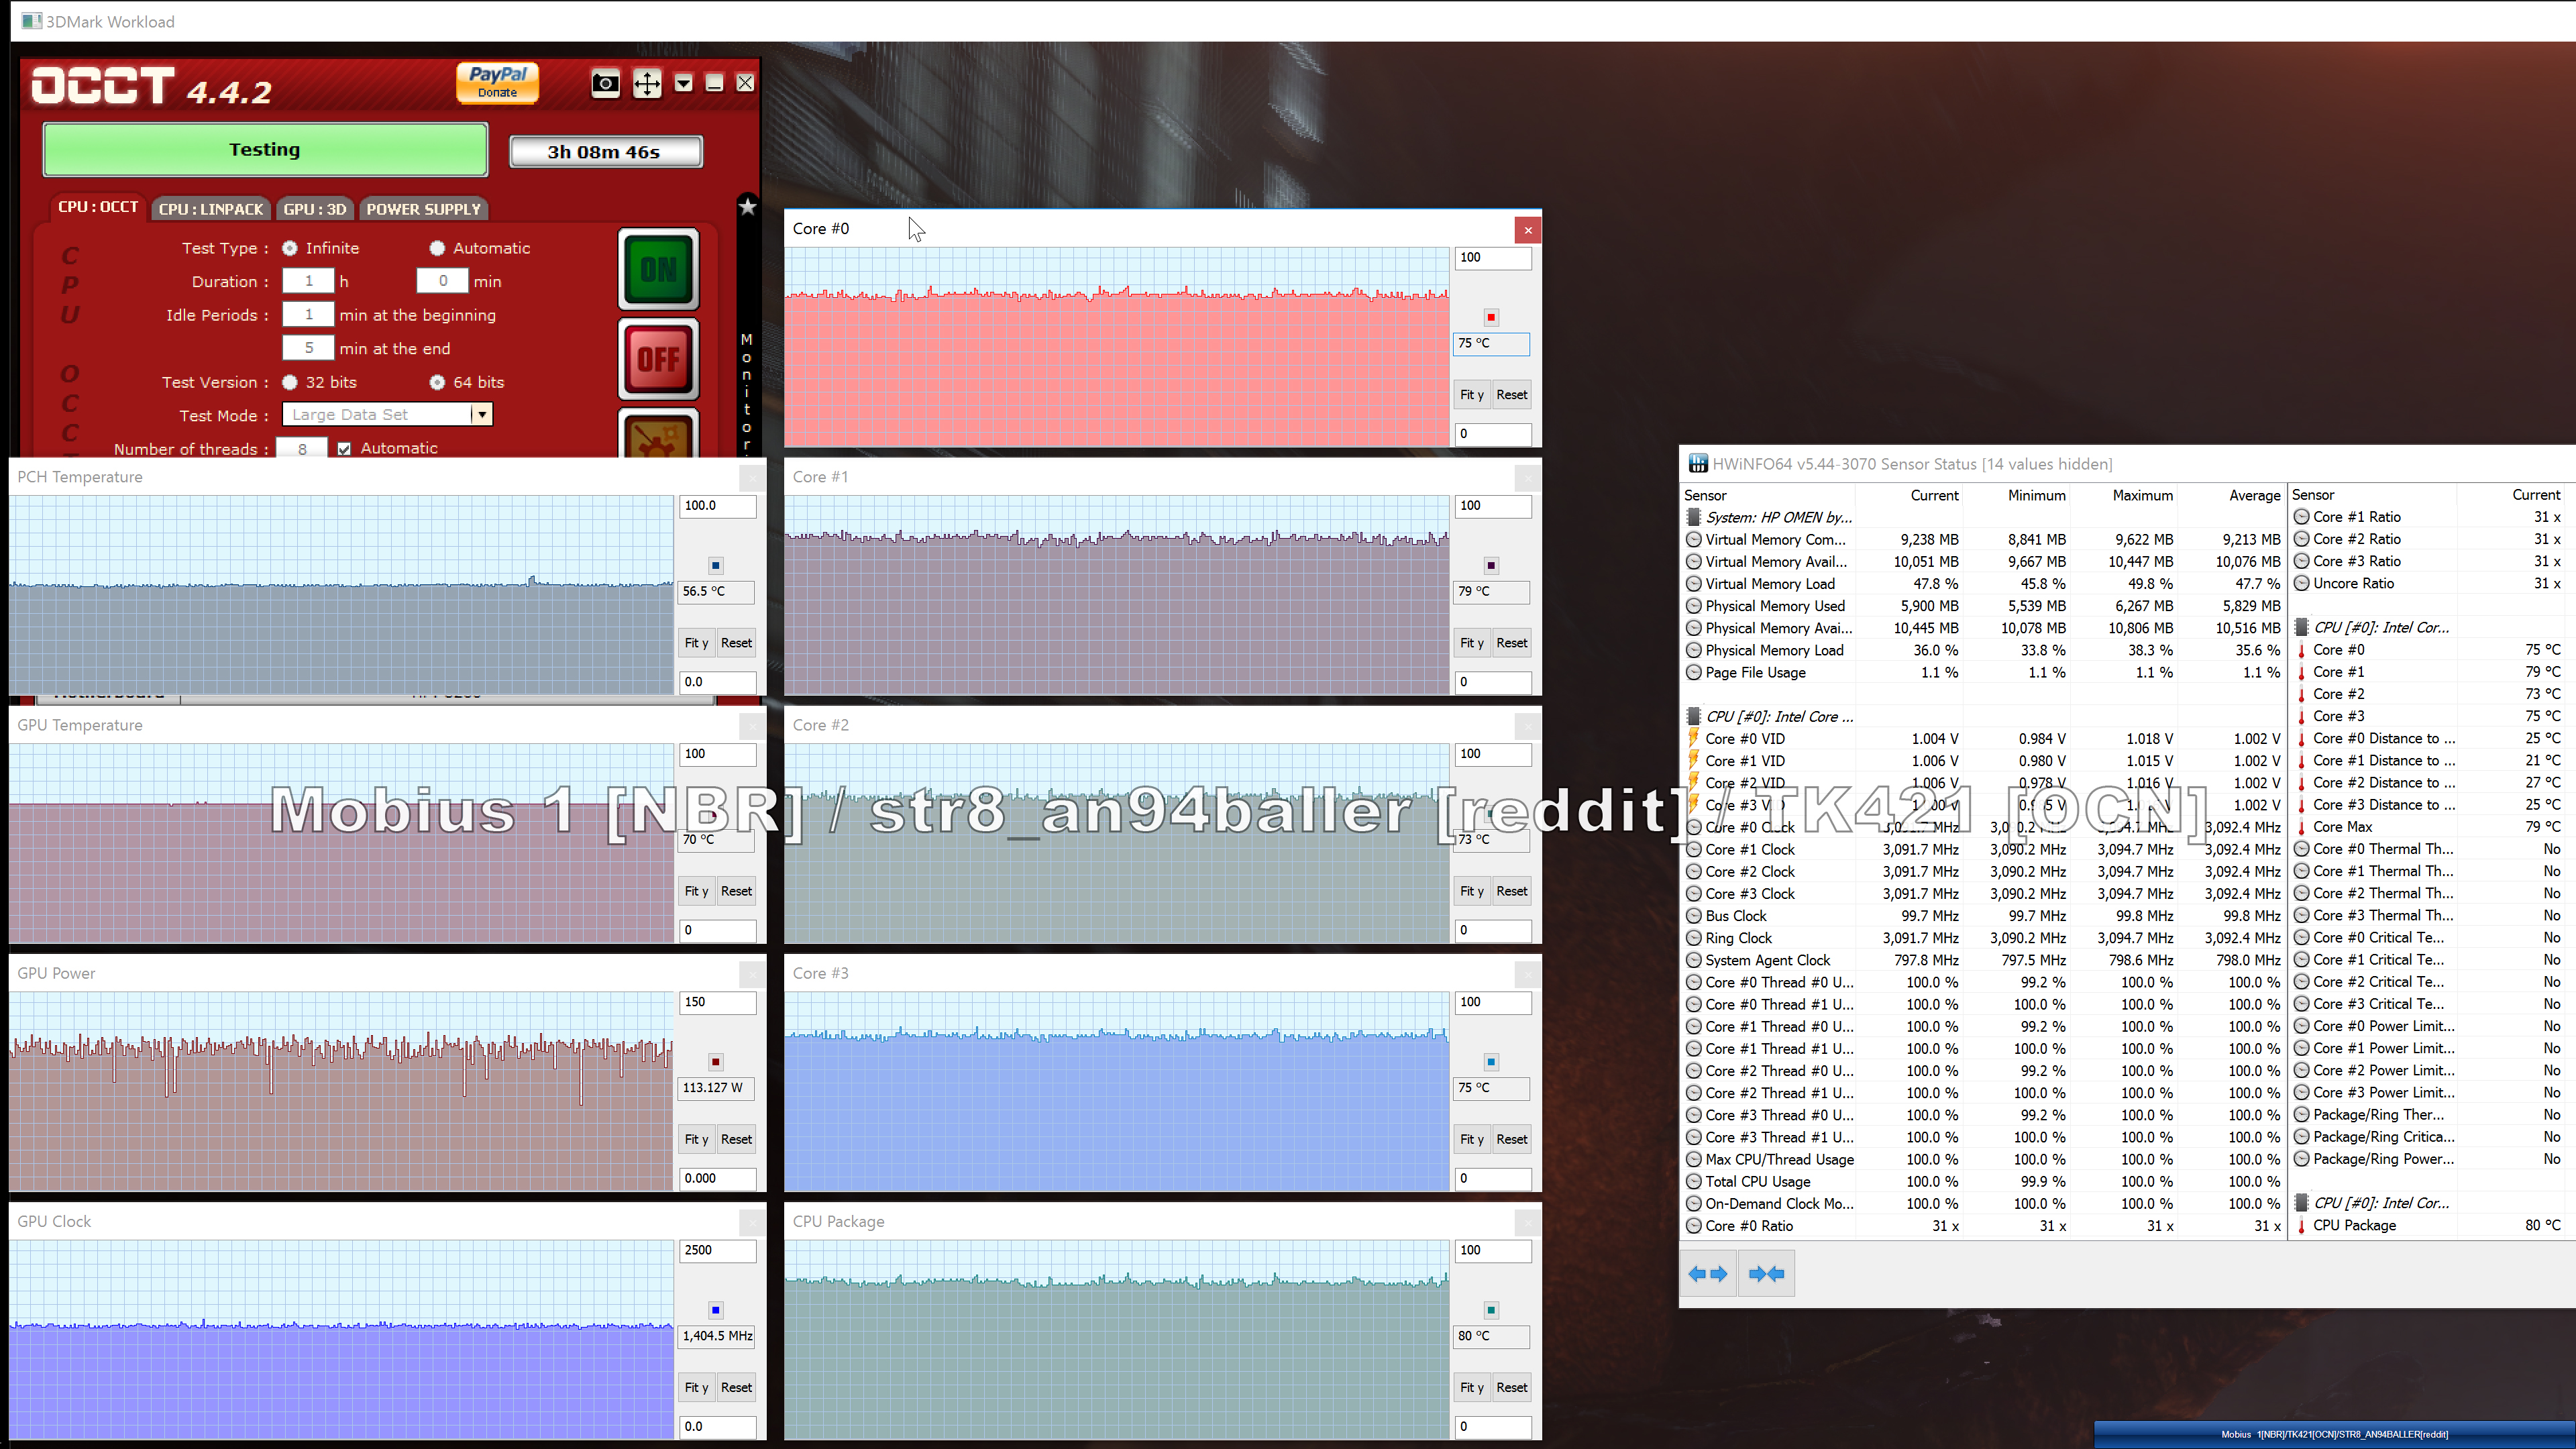
Task: Click Core #0 graph maximum value field
Action: (1492, 257)
